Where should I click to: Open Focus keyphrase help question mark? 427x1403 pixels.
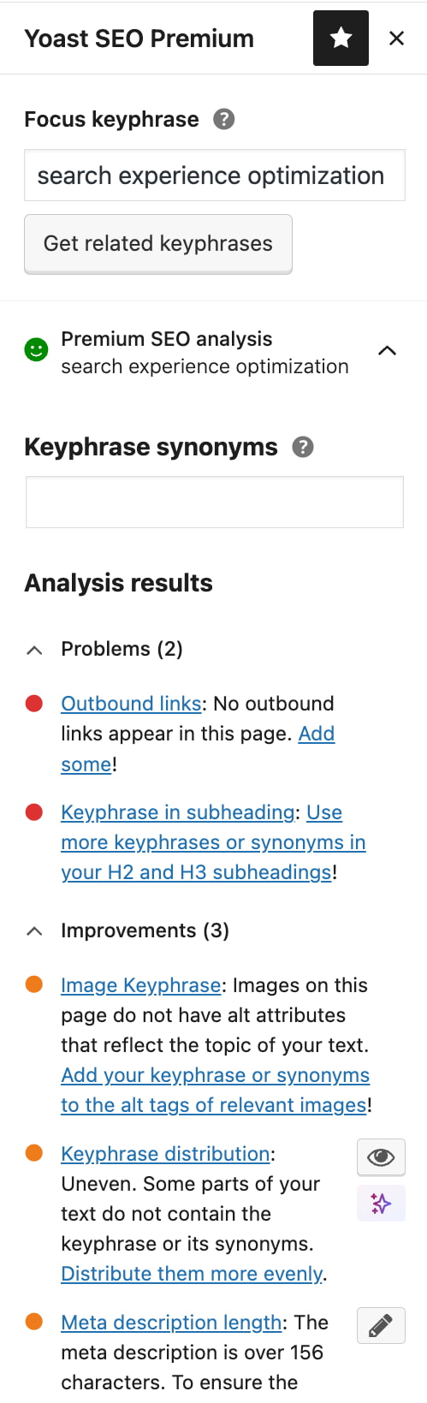tap(223, 119)
